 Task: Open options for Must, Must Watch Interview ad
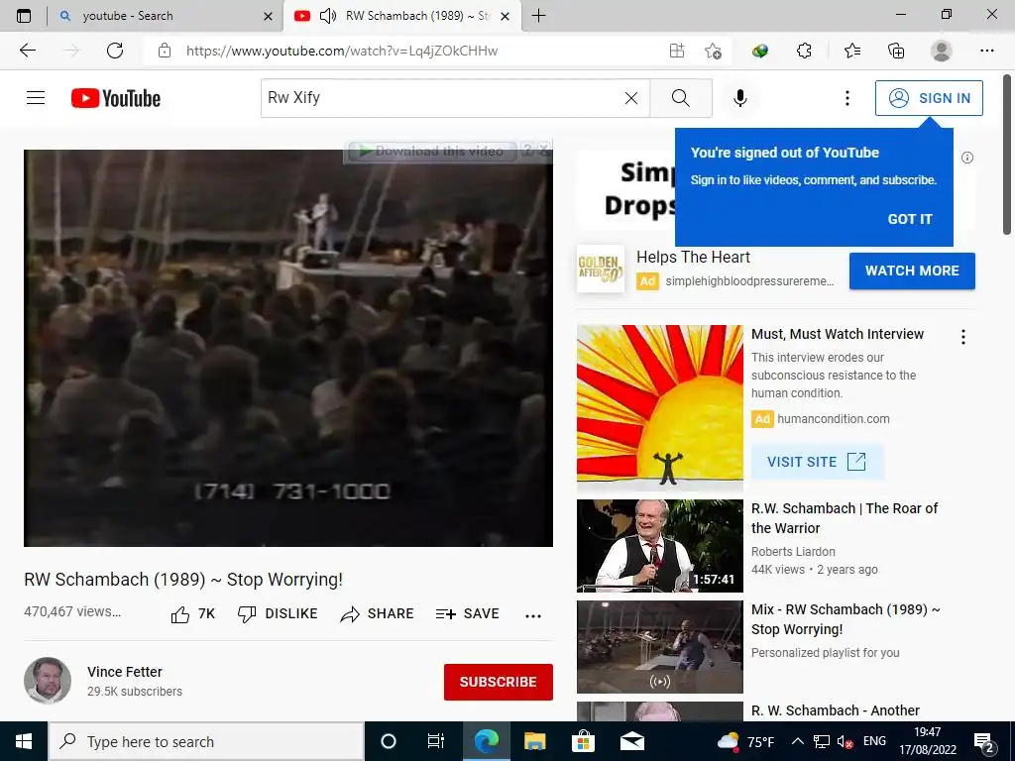pos(963,337)
